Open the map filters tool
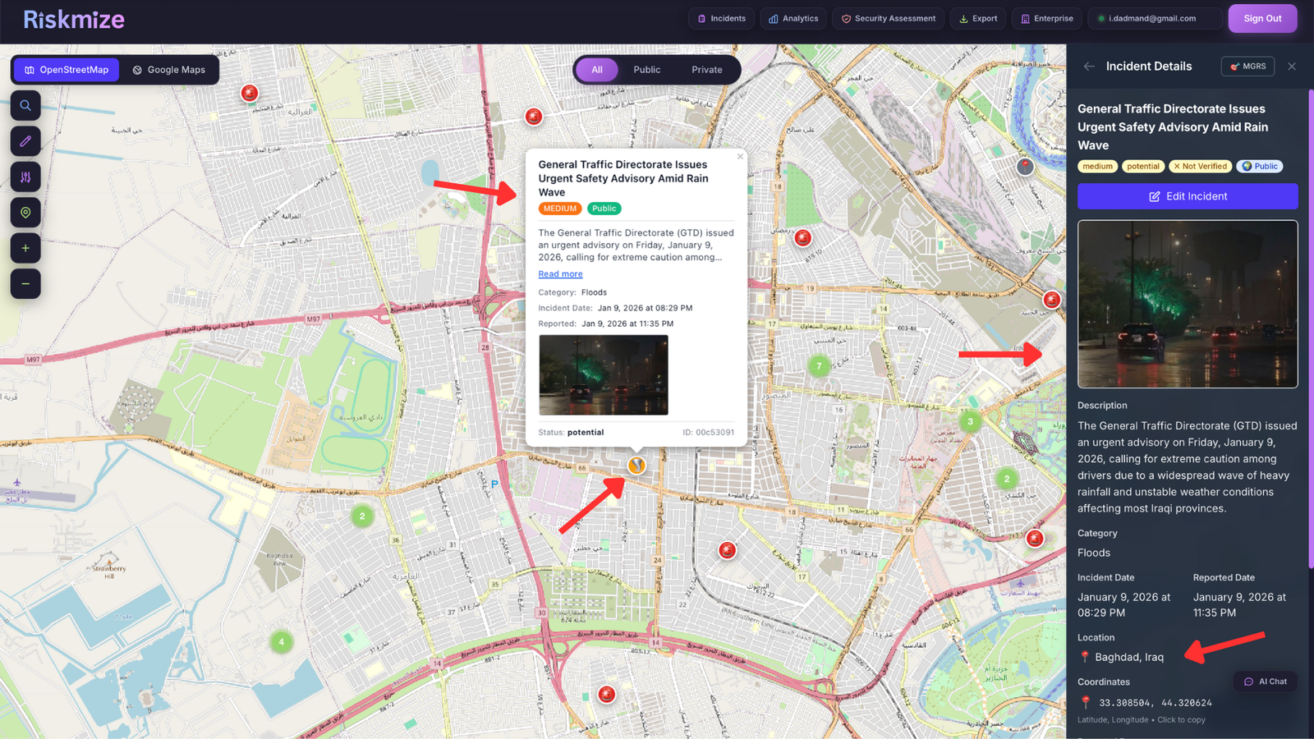Screen dimensions: 1314x739 tap(25, 176)
